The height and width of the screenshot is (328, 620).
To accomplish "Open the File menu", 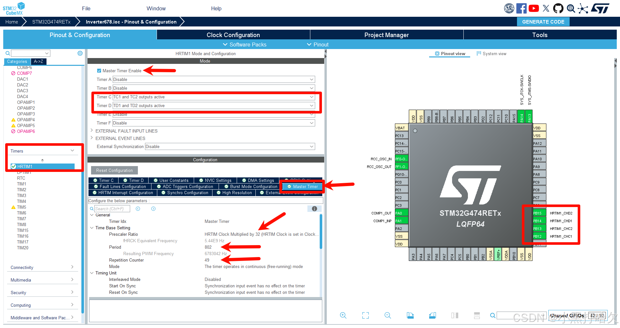I will pos(86,8).
